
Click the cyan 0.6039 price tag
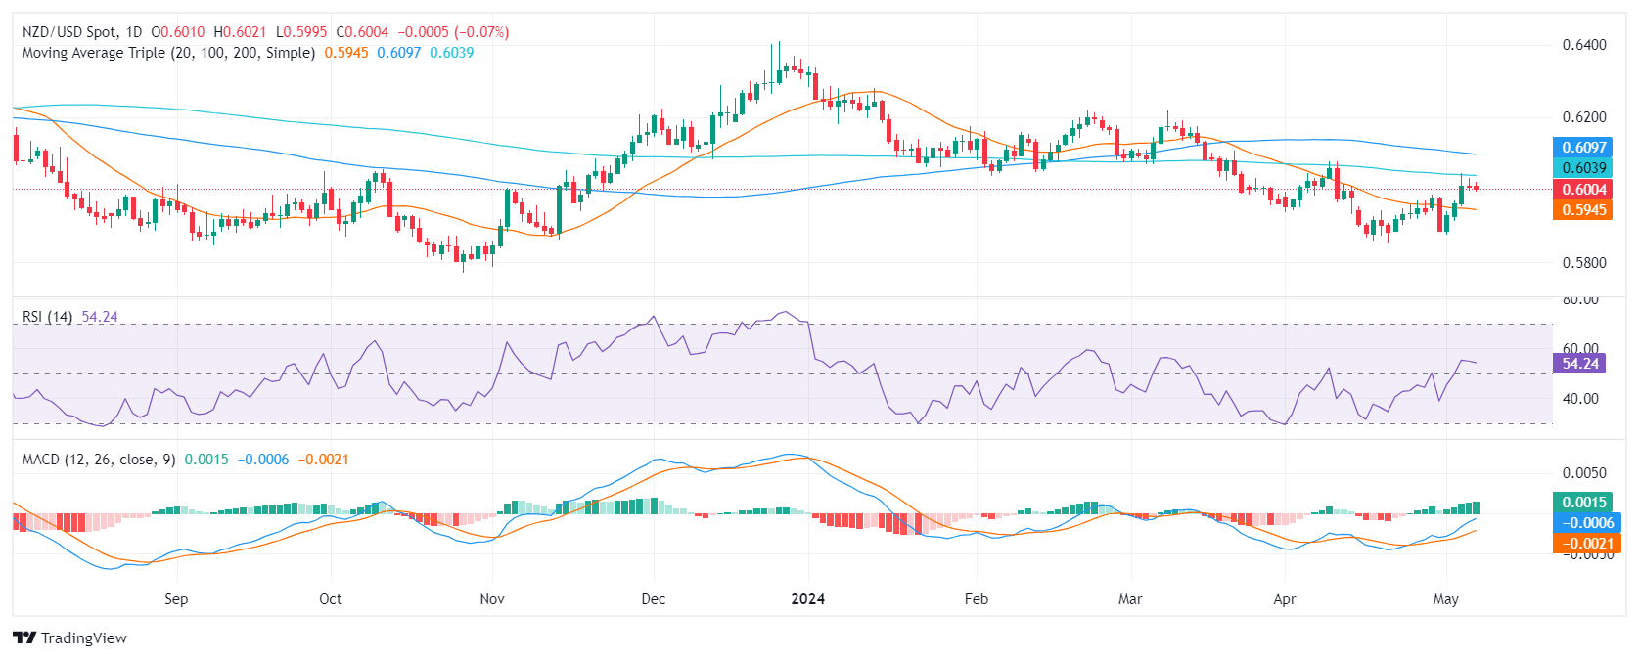pos(1582,168)
